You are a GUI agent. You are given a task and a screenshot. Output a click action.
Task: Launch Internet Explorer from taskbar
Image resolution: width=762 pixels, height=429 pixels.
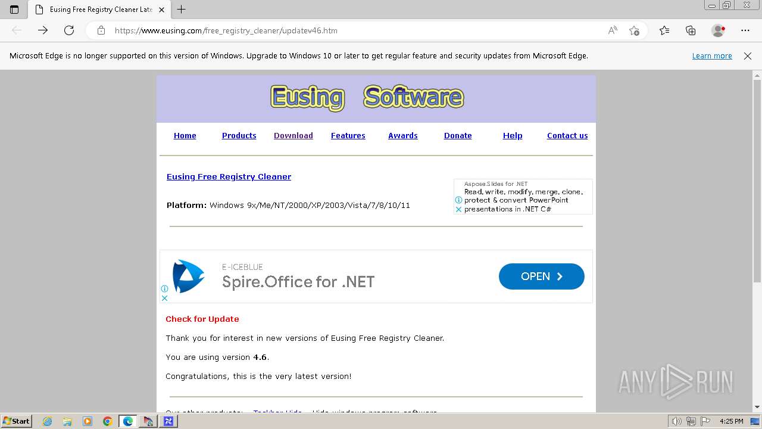[x=47, y=421]
